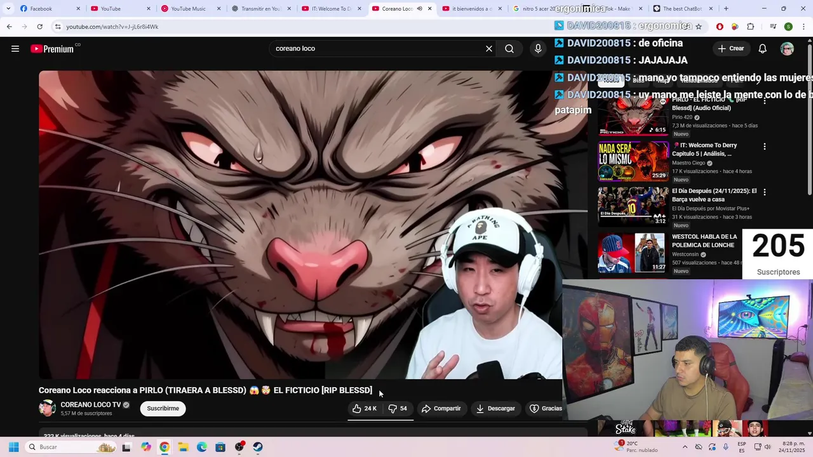Screen dimensions: 813x457
Task: Open COREANO LOCO TV channel avatar
Action: point(47,408)
